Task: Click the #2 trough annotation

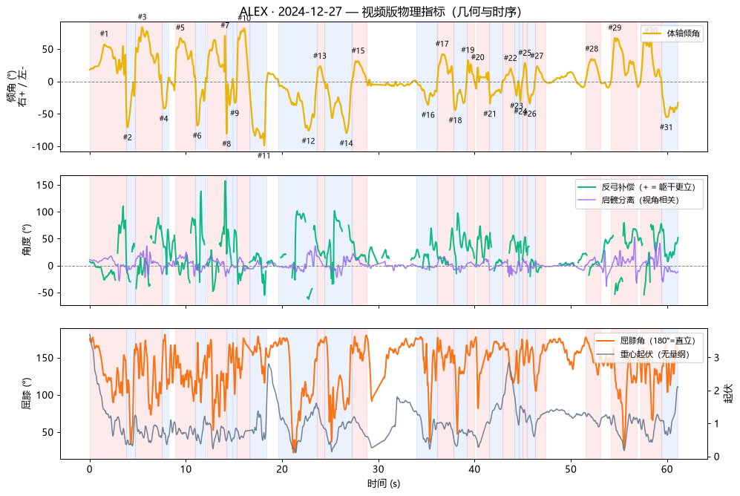Action: point(128,137)
